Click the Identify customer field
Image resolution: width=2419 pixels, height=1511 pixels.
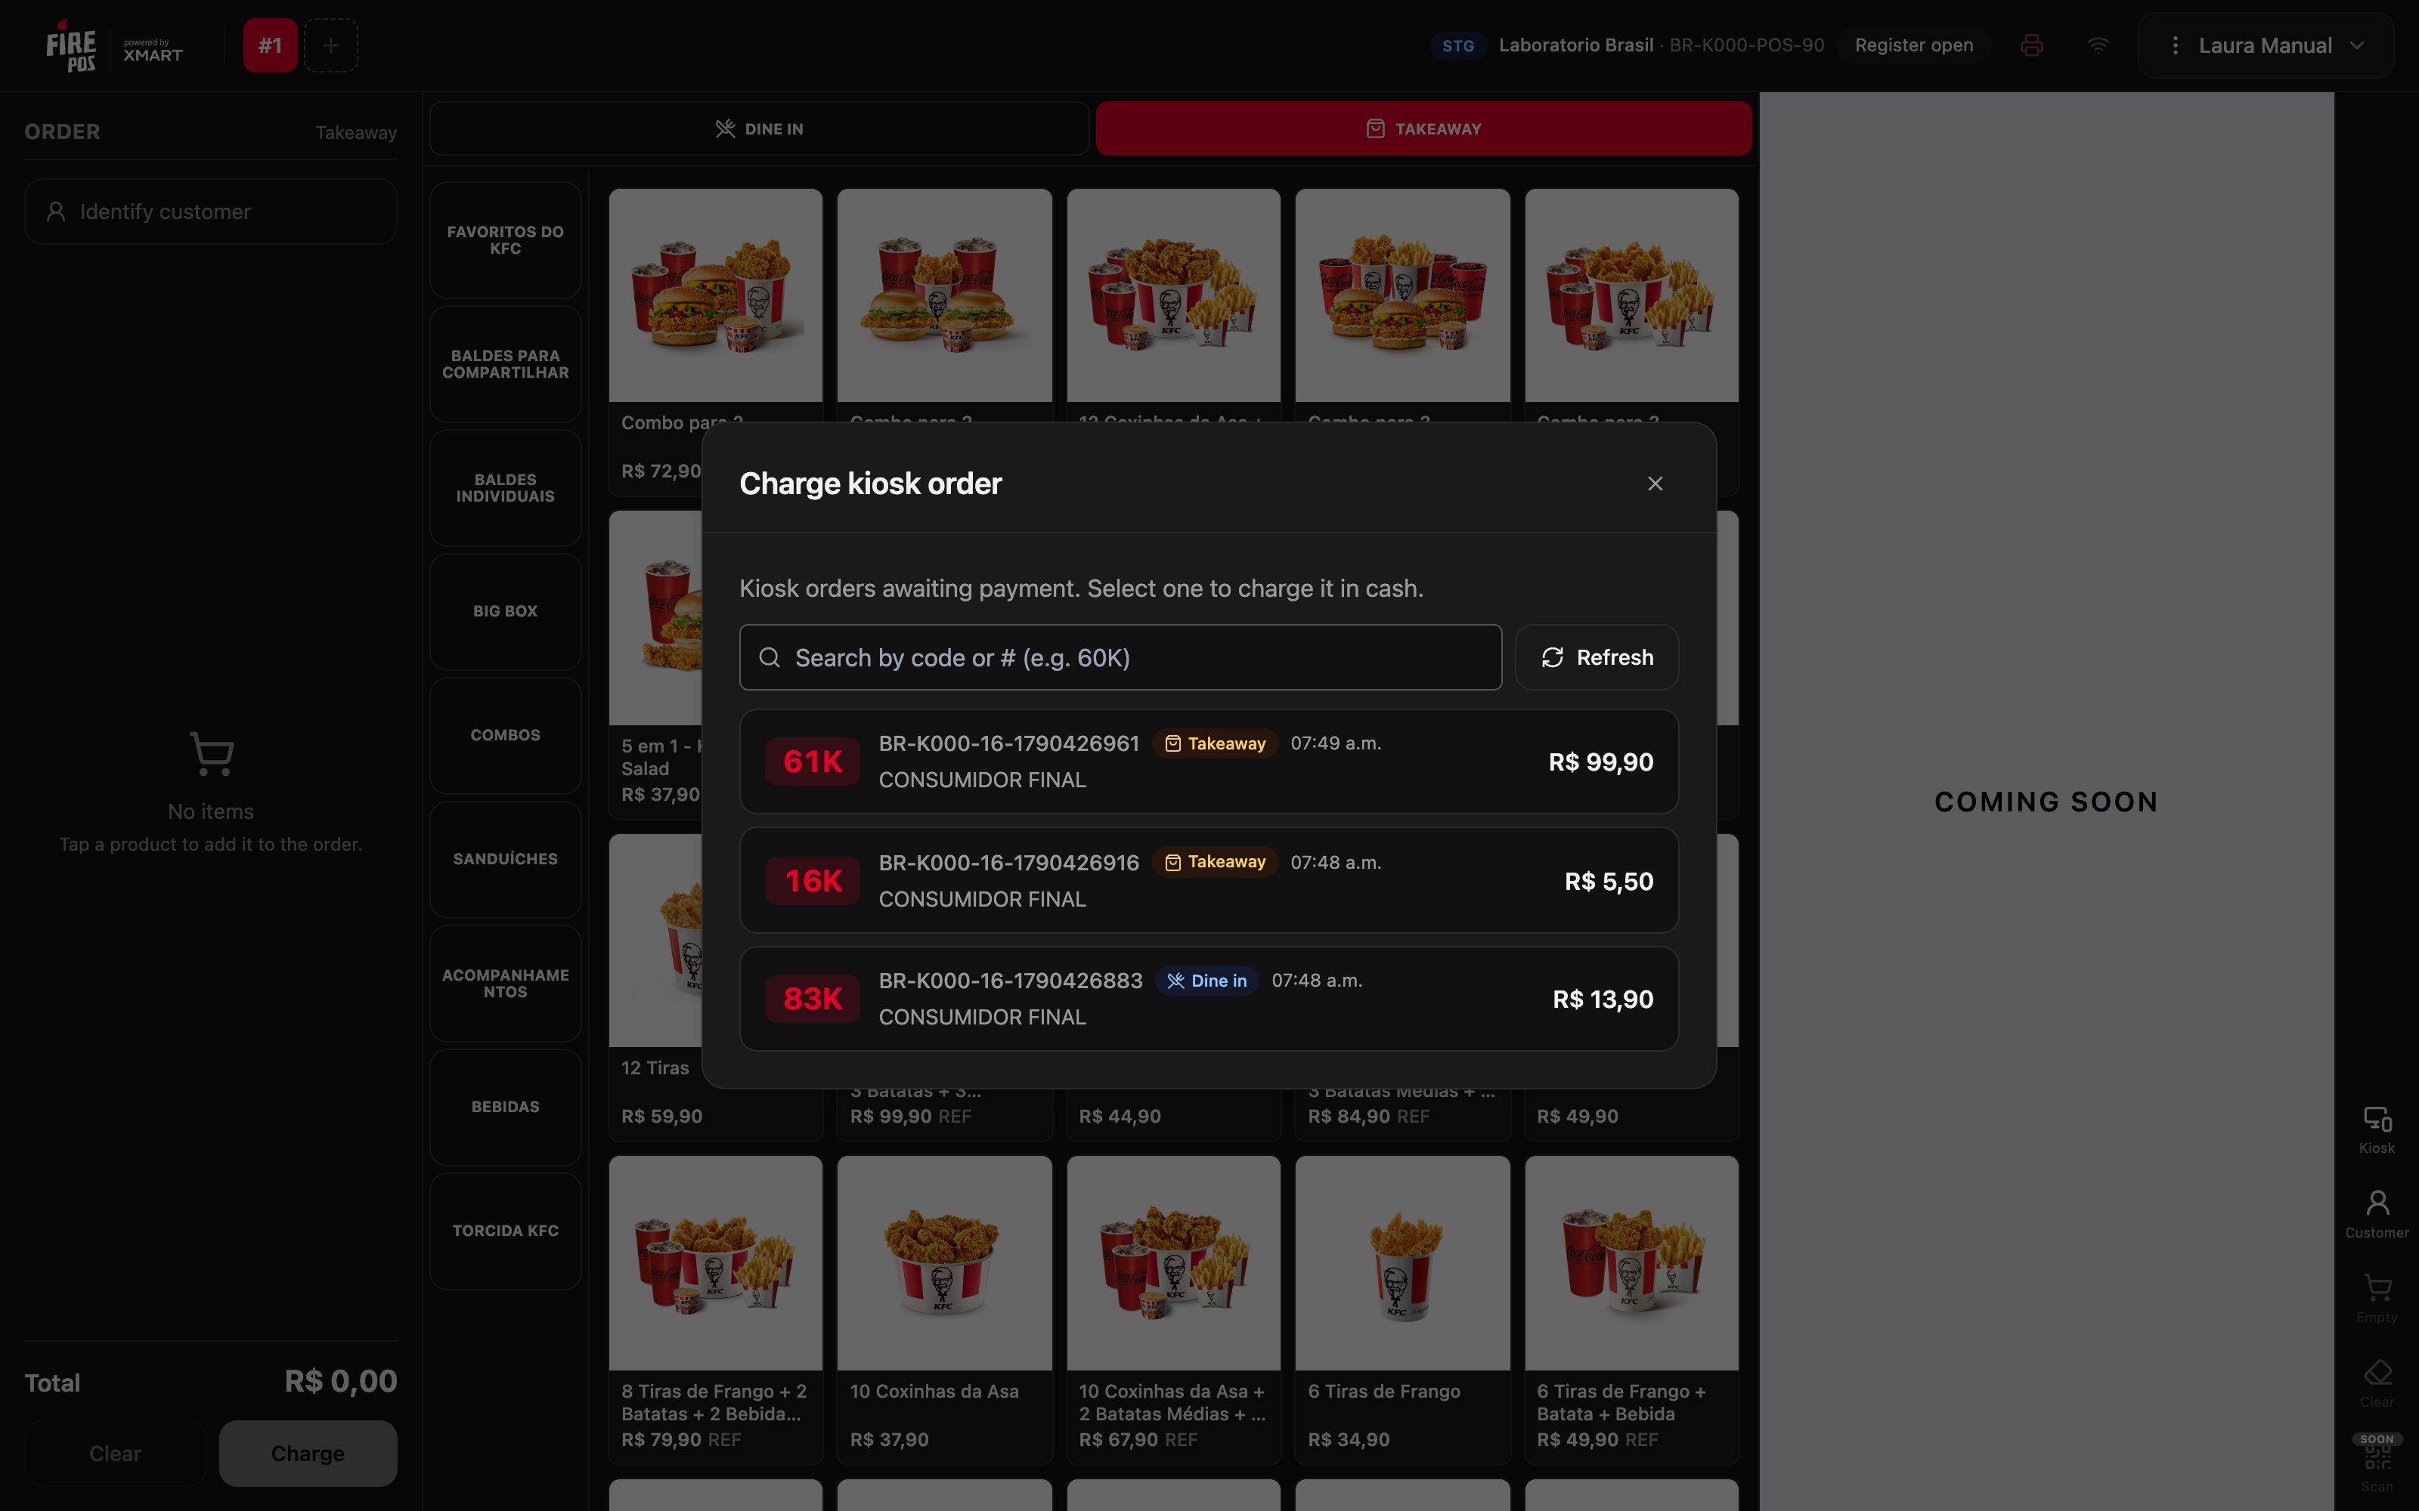[211, 212]
